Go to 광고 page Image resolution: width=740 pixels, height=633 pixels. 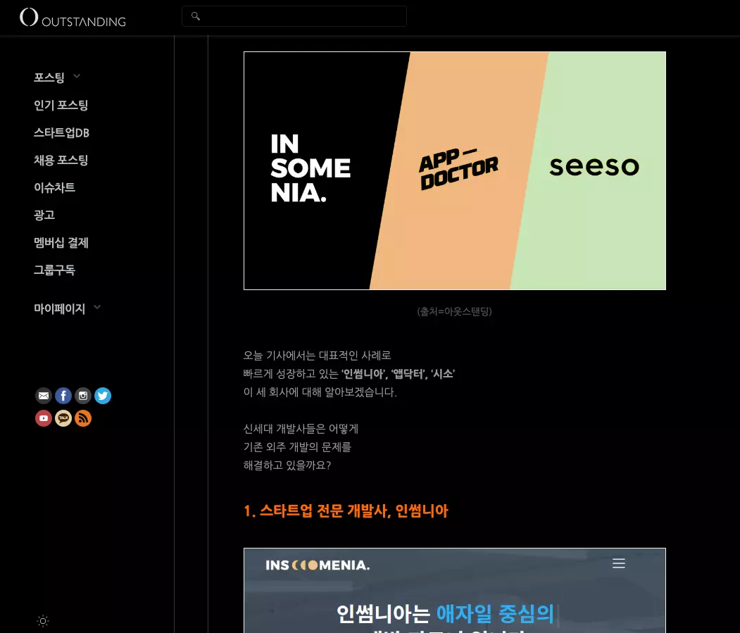click(44, 215)
